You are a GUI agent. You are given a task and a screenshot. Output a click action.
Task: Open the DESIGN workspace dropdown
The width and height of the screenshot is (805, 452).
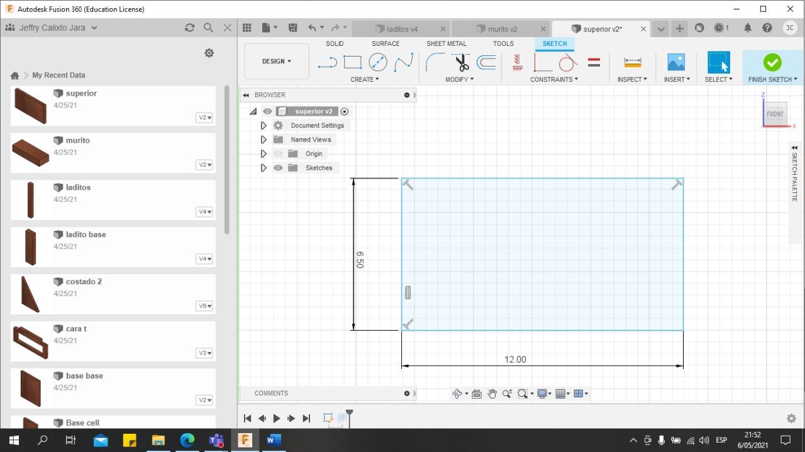pyautogui.click(x=277, y=62)
